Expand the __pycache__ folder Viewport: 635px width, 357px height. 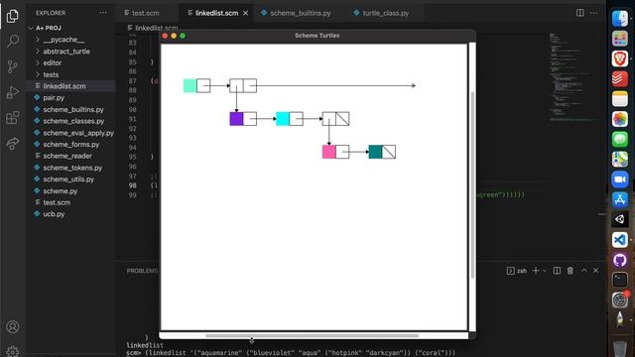click(x=63, y=40)
